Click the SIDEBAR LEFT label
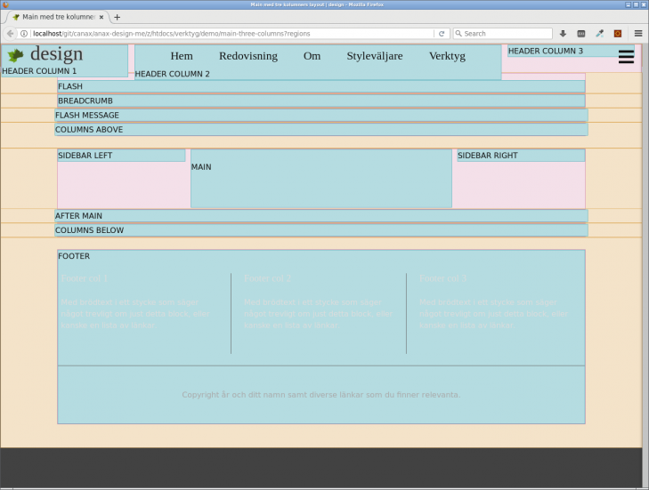The height and width of the screenshot is (490, 649). (85, 156)
